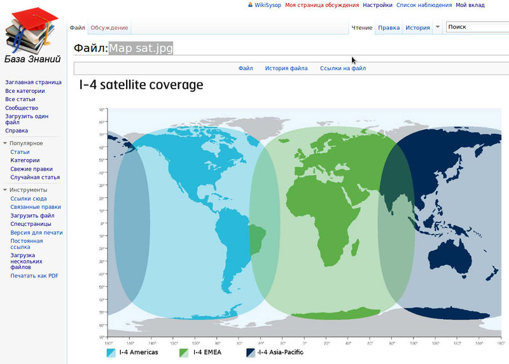Open Мой вклад contributions link
This screenshot has width=509, height=364.
[470, 5]
